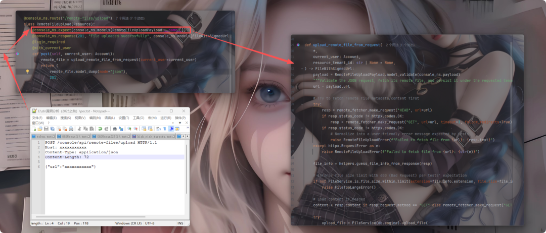
Task: Open the 宏(M) menu
Action: click(152, 118)
